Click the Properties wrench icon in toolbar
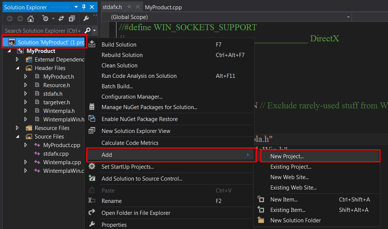Viewport: 388px width, 229px height. [x=86, y=19]
